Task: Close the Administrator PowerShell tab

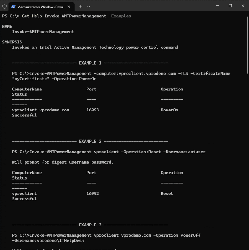Action: tap(69, 7)
